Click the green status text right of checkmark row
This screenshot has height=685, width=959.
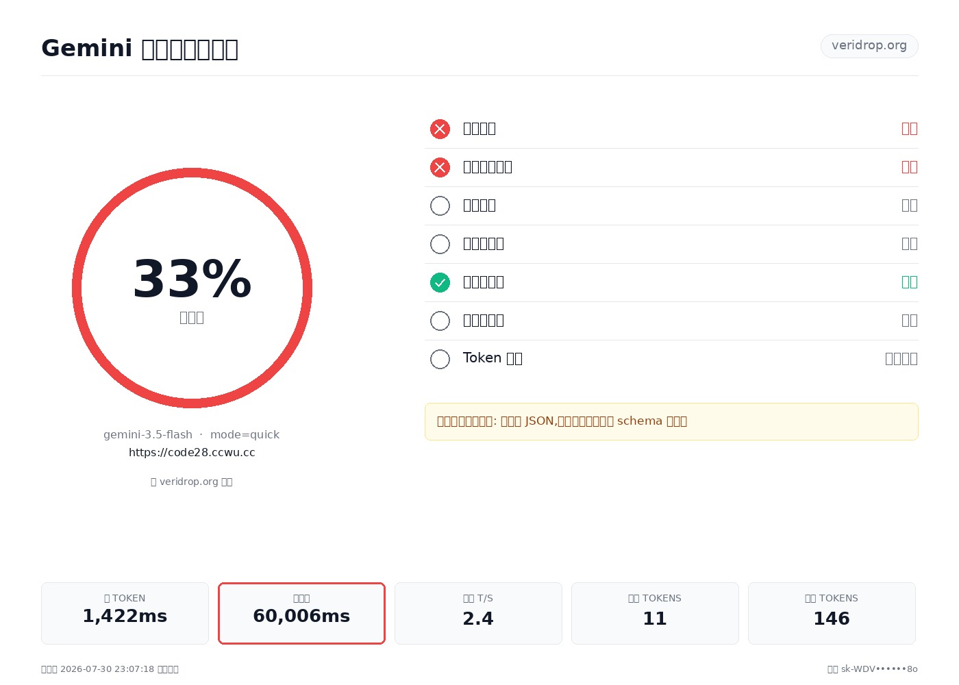[x=910, y=282]
